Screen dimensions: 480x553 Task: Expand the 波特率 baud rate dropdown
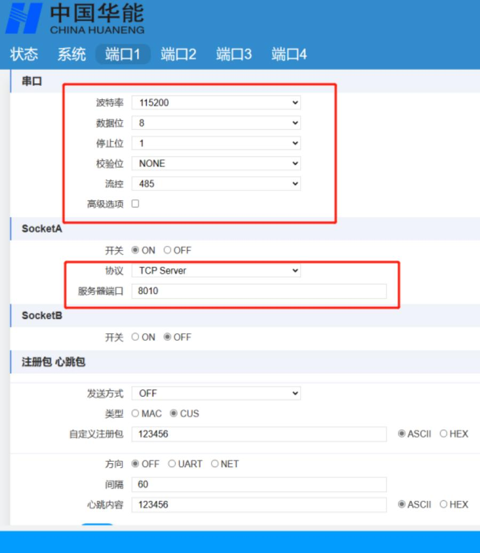216,103
